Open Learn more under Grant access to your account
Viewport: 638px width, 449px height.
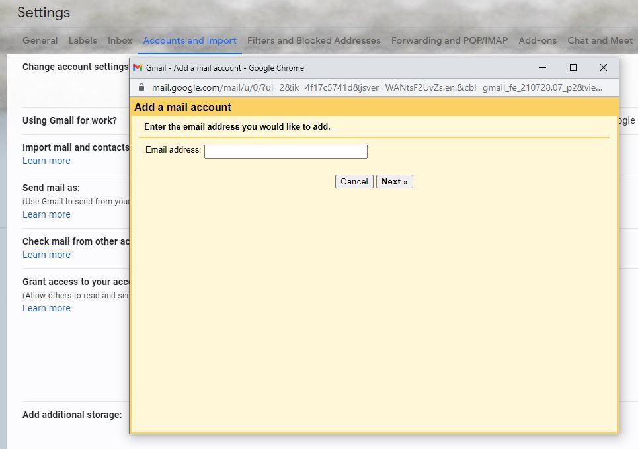[46, 308]
